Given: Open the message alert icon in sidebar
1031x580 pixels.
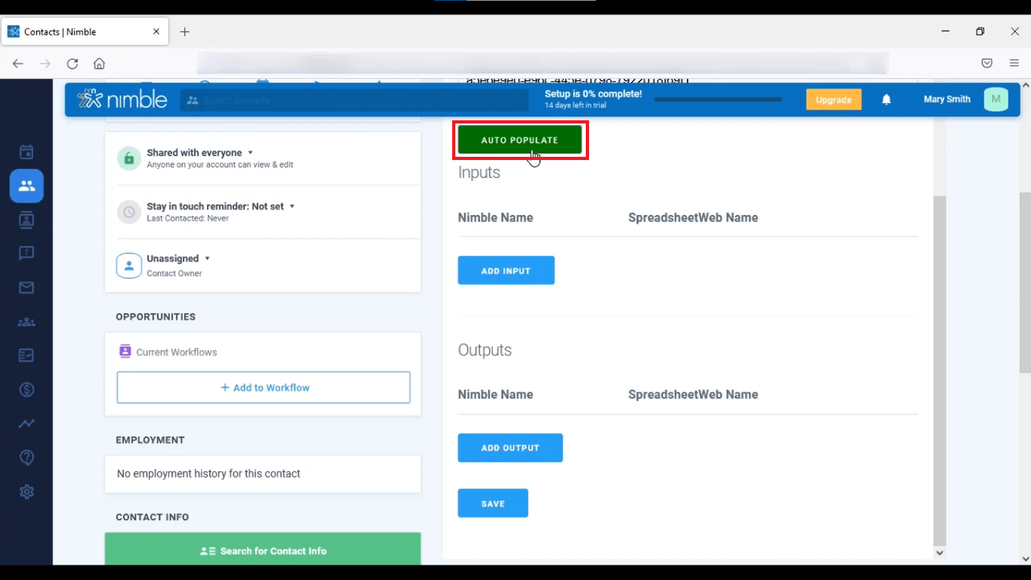Looking at the screenshot, I should [26, 253].
